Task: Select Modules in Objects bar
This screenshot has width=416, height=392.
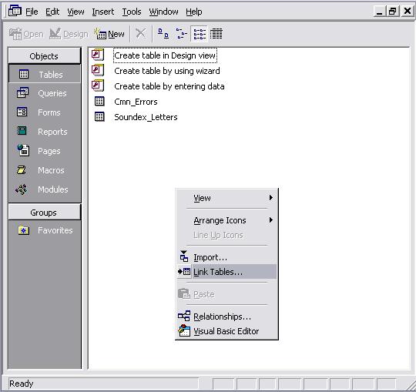Action: point(45,189)
